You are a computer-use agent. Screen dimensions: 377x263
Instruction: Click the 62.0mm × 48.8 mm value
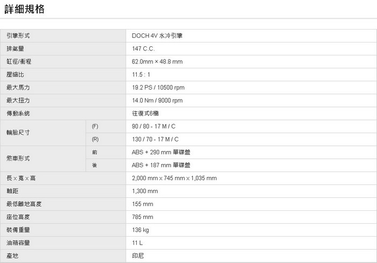(157, 62)
